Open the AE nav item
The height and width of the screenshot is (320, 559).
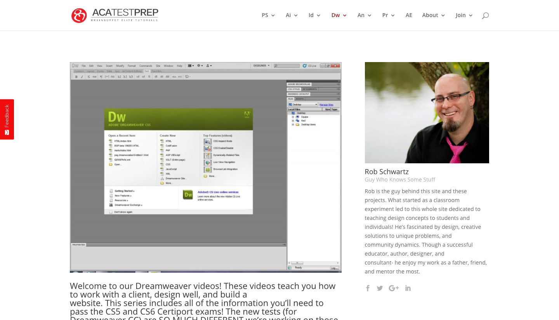409,15
